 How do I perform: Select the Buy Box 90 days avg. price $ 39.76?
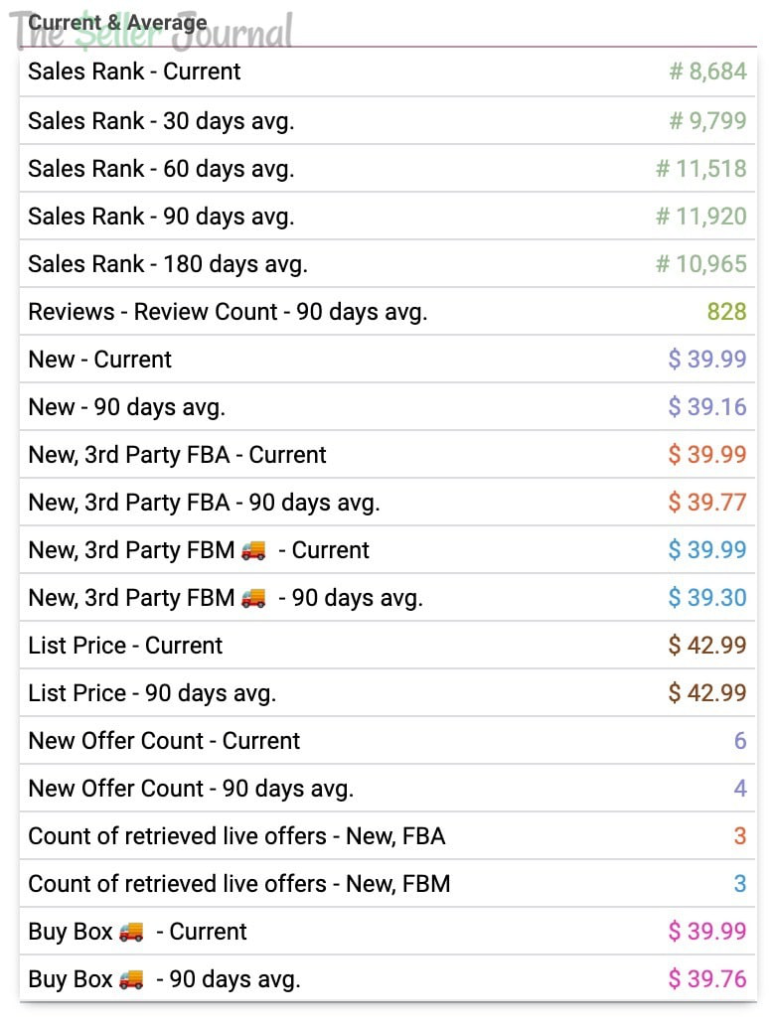(706, 980)
